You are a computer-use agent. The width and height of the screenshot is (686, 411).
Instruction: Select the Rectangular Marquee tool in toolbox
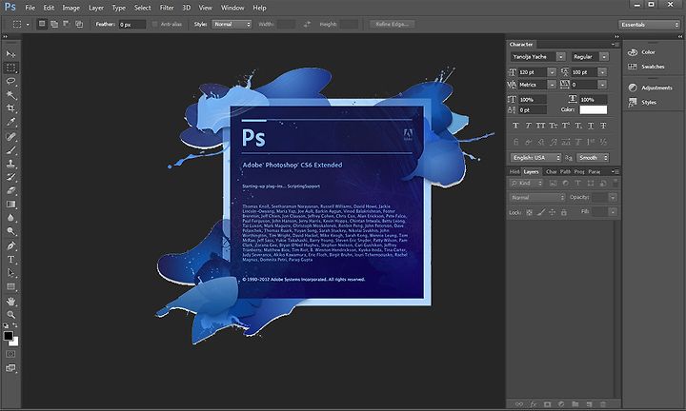[x=10, y=68]
